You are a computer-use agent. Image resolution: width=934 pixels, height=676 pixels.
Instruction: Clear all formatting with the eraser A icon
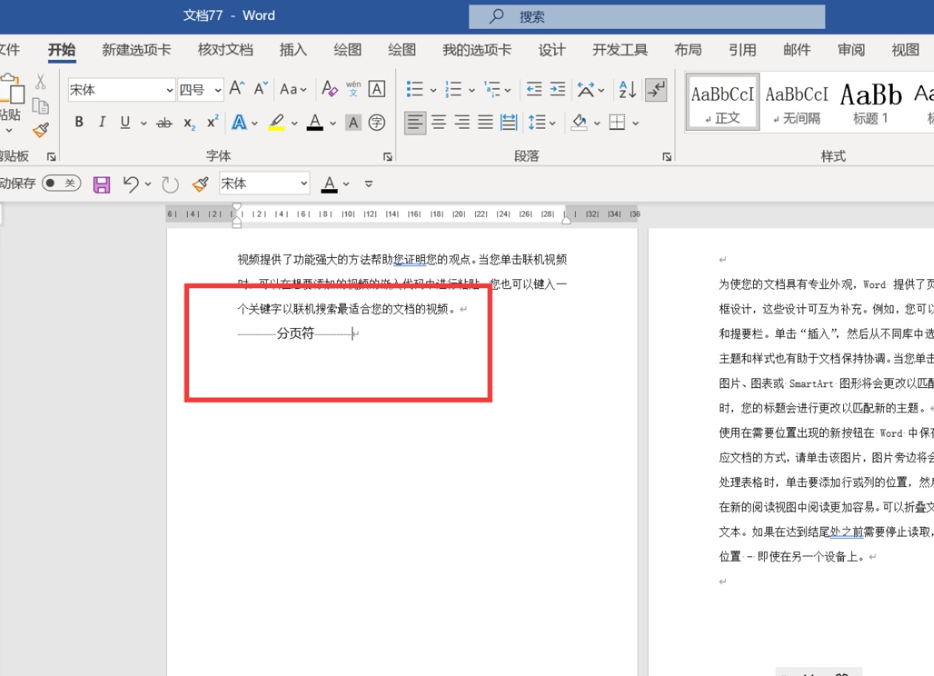click(x=329, y=89)
